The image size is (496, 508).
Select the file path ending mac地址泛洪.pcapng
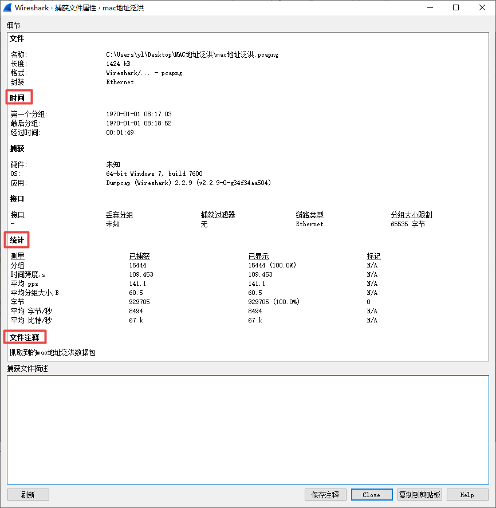coord(192,54)
